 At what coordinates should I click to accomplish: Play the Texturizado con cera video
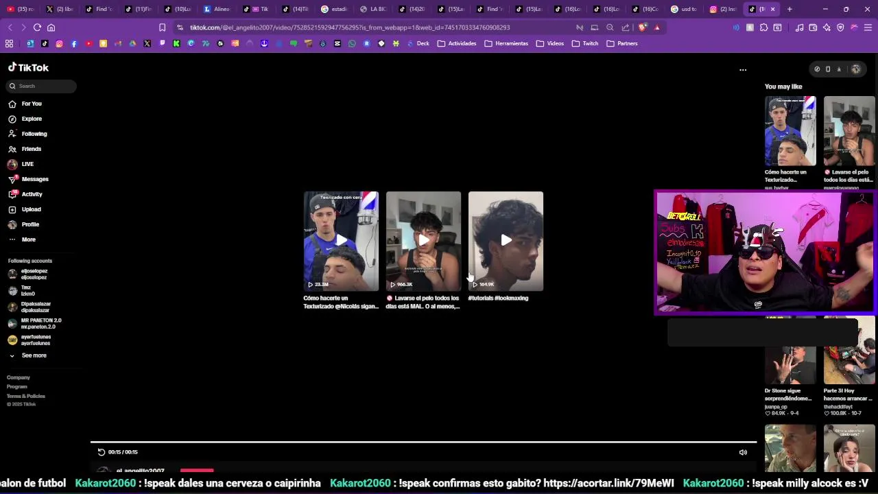click(x=341, y=241)
